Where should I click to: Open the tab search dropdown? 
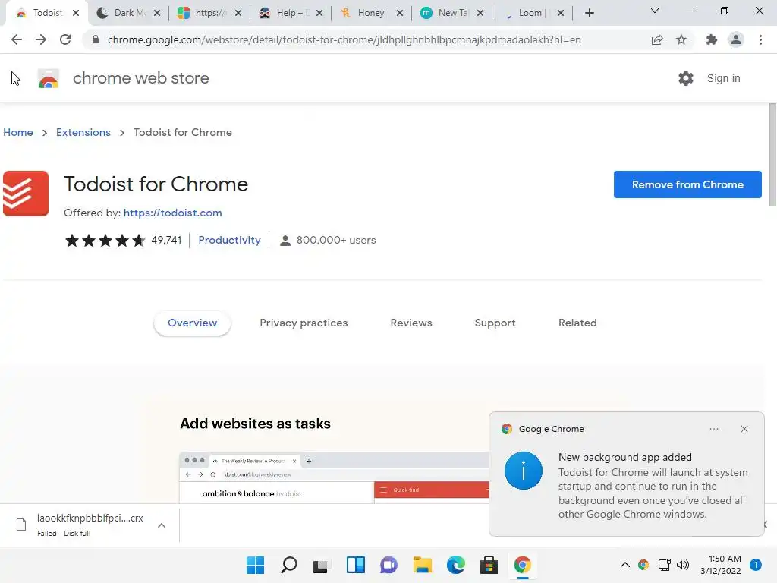[655, 11]
